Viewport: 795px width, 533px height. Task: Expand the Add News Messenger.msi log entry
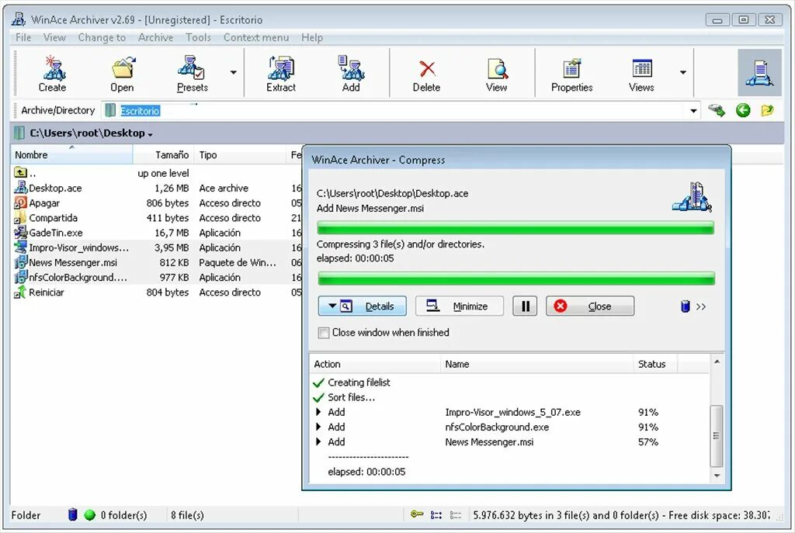tap(318, 441)
